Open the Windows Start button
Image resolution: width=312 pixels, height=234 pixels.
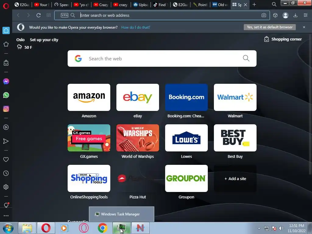point(8,228)
